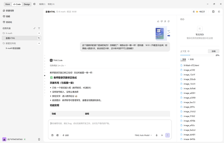Click the regenerate response icon
Viewport: 224px width, 143px height.
pyautogui.click(x=168, y=21)
